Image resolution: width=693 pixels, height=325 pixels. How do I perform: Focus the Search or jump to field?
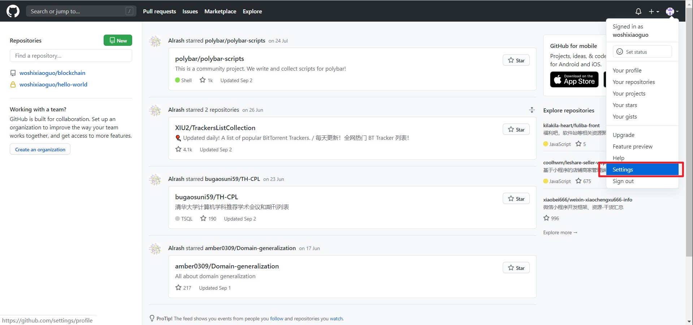pos(81,11)
